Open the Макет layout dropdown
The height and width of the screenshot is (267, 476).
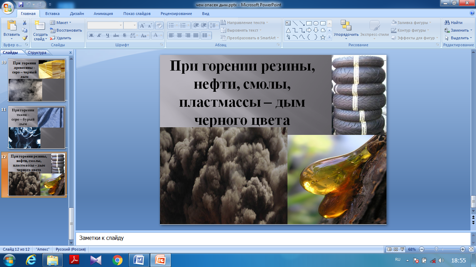tap(61, 23)
